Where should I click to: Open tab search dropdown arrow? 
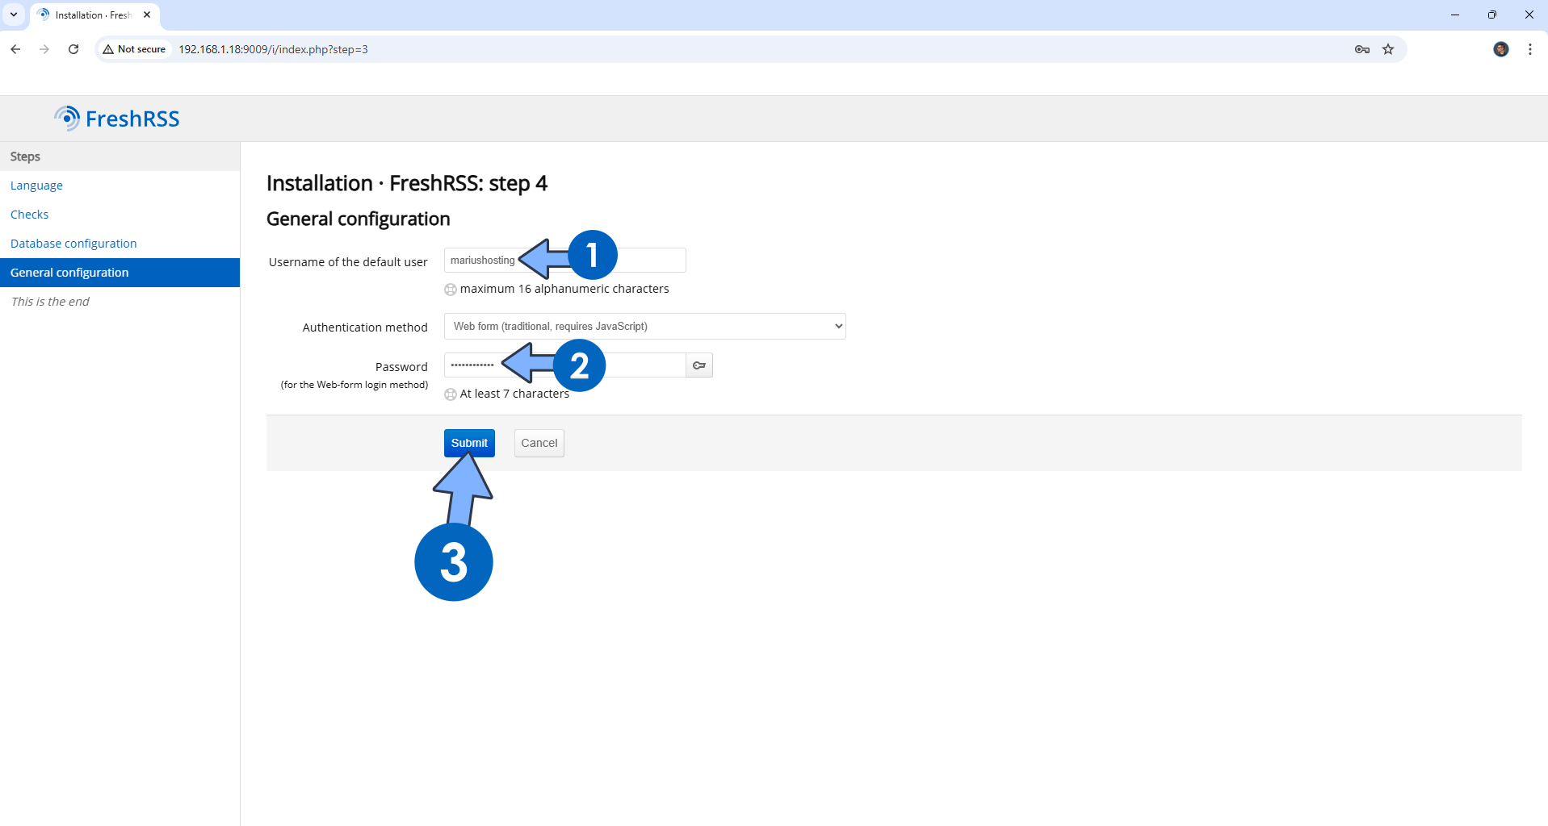point(14,15)
